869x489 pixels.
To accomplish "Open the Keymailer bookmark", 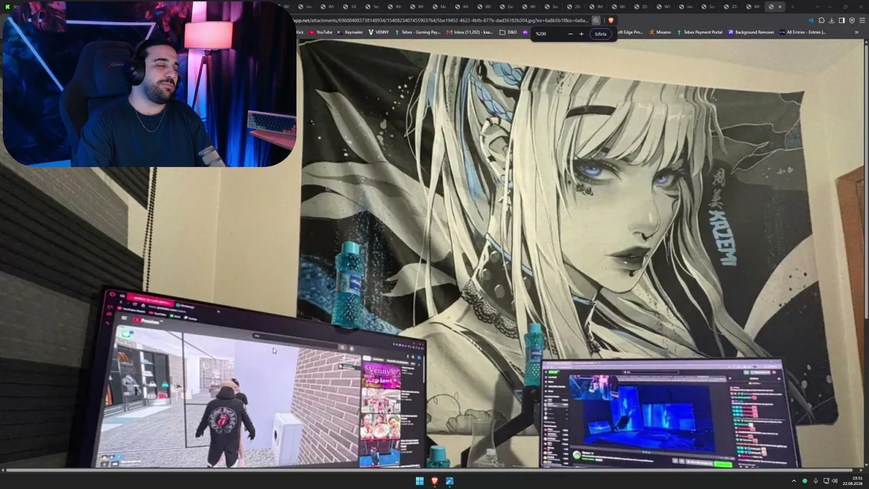I will point(350,32).
